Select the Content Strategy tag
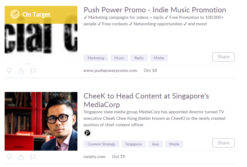 pyautogui.click(x=101, y=144)
